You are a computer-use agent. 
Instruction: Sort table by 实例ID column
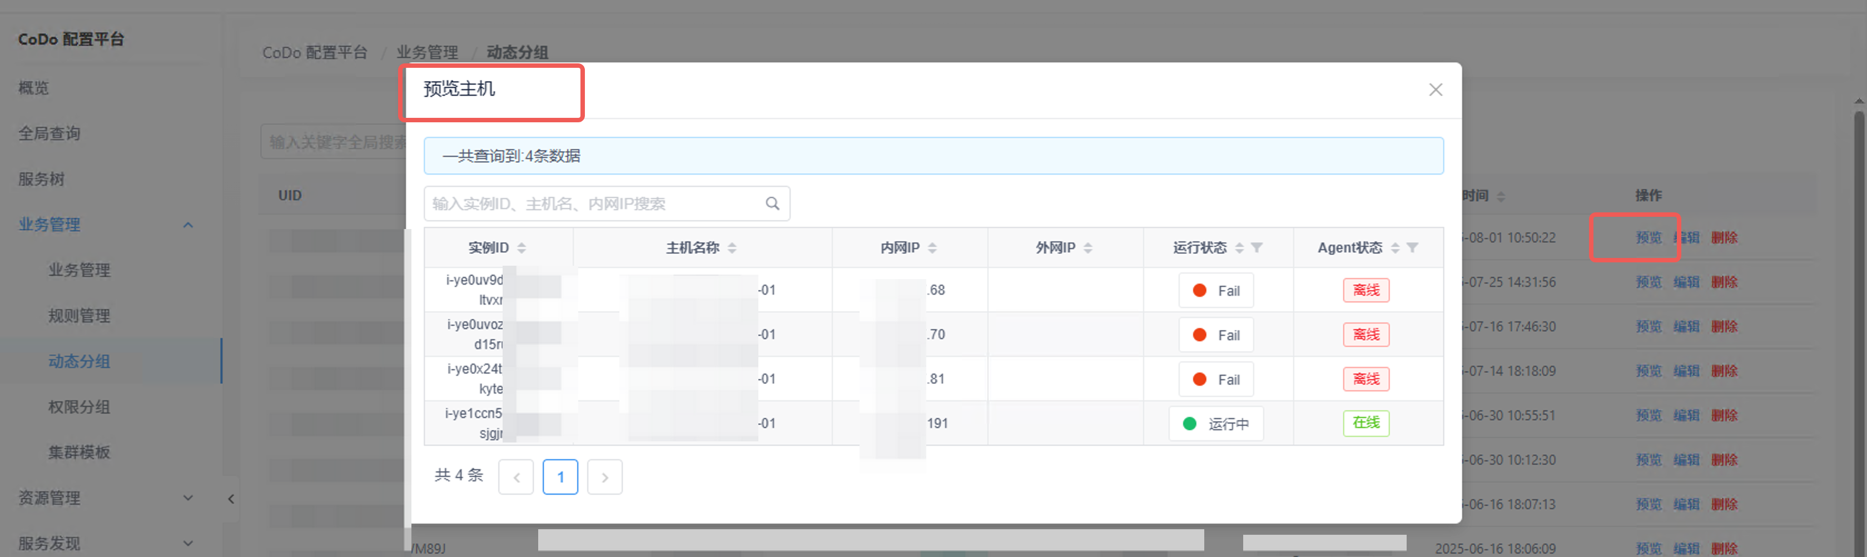(x=521, y=248)
